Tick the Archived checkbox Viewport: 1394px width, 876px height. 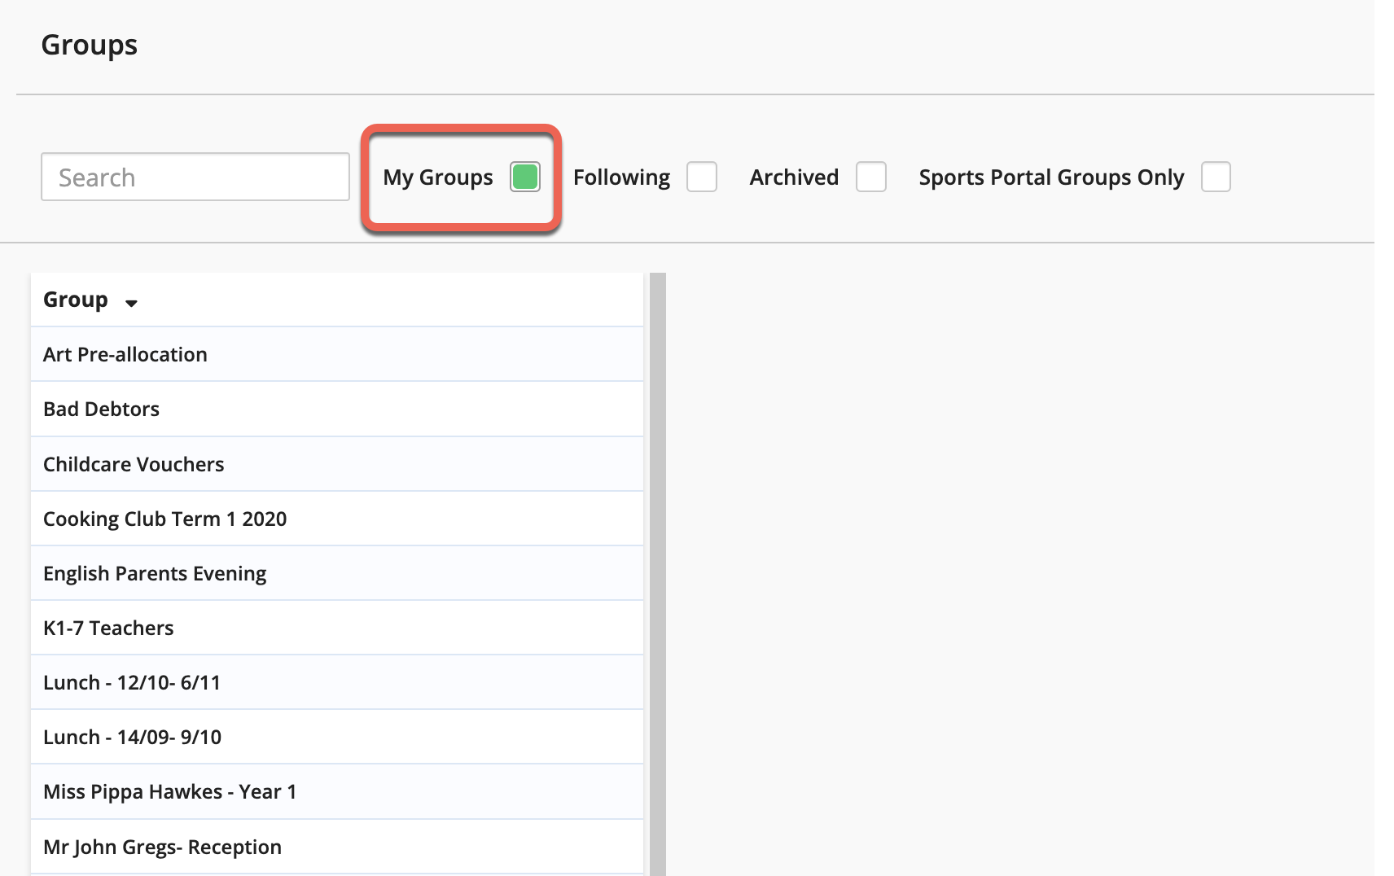tap(871, 177)
